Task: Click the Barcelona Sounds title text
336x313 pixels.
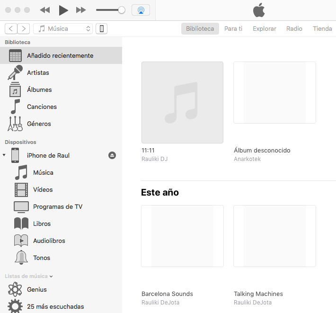Action: (167, 294)
